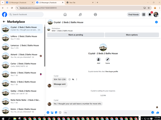
Task: Open Ashanti's conversation
Action: [22, 56]
